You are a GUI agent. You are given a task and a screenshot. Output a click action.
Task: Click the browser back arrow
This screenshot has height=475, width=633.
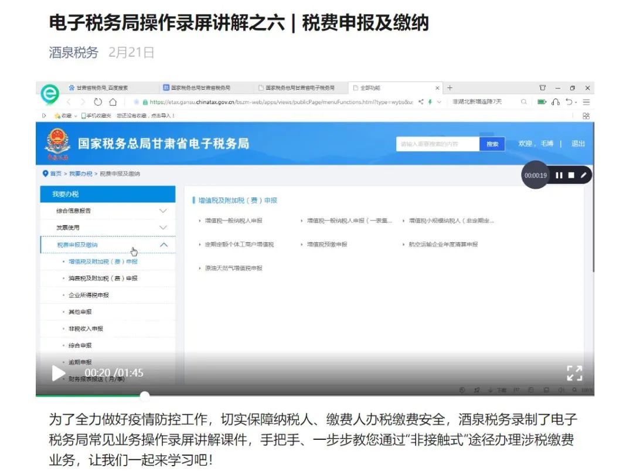[69, 102]
